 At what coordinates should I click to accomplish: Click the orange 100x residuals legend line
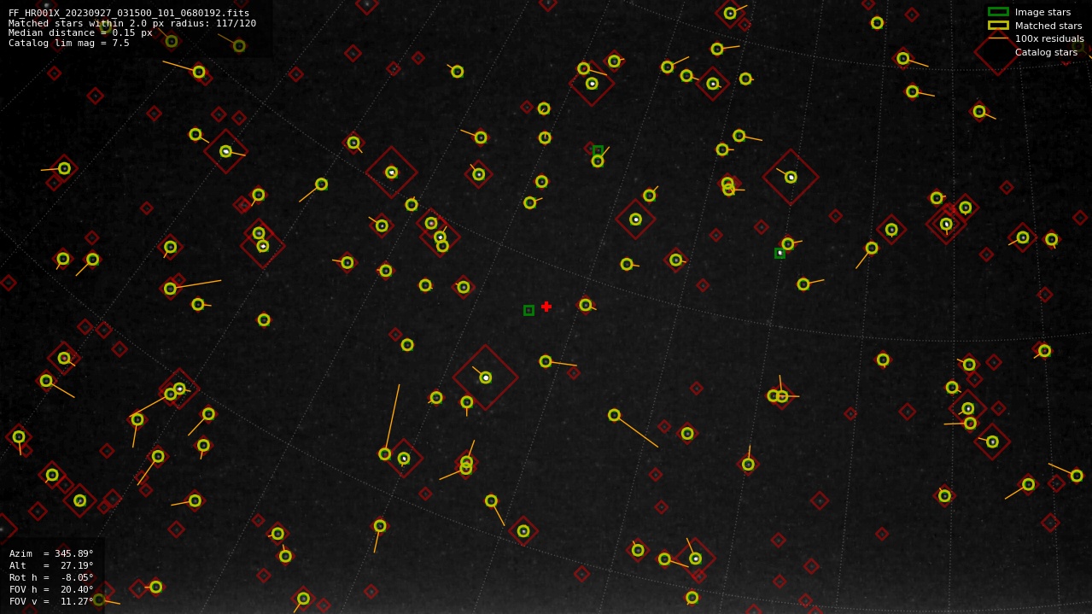click(998, 38)
